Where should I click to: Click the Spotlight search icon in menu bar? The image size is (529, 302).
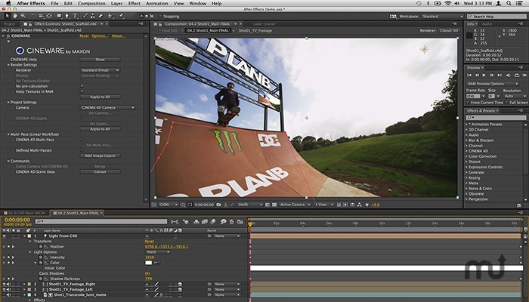point(508,4)
